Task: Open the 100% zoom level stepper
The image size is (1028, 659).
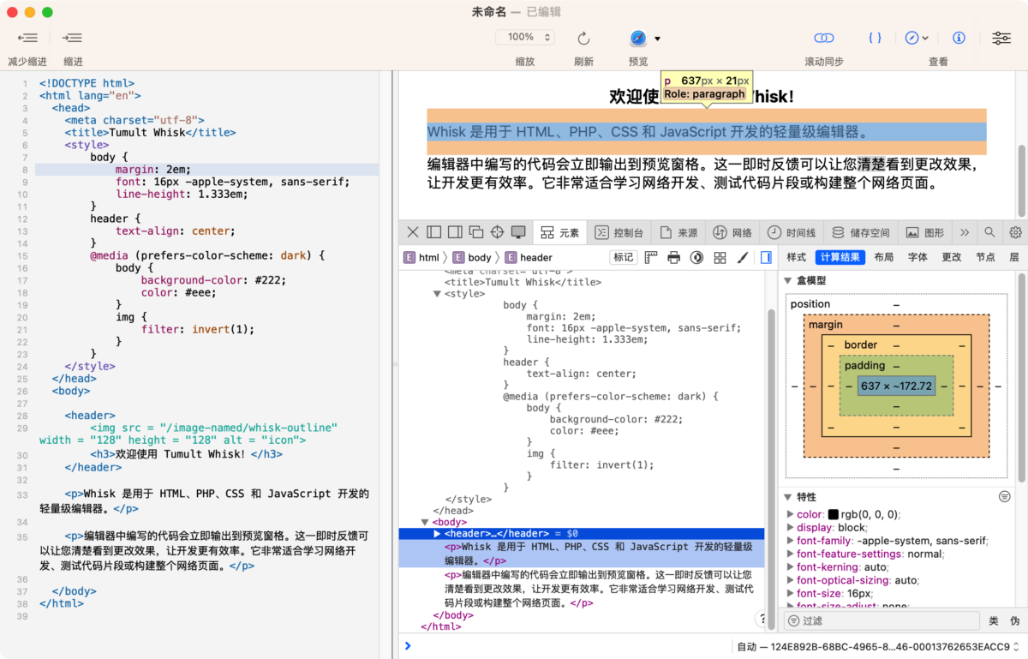Action: [525, 37]
